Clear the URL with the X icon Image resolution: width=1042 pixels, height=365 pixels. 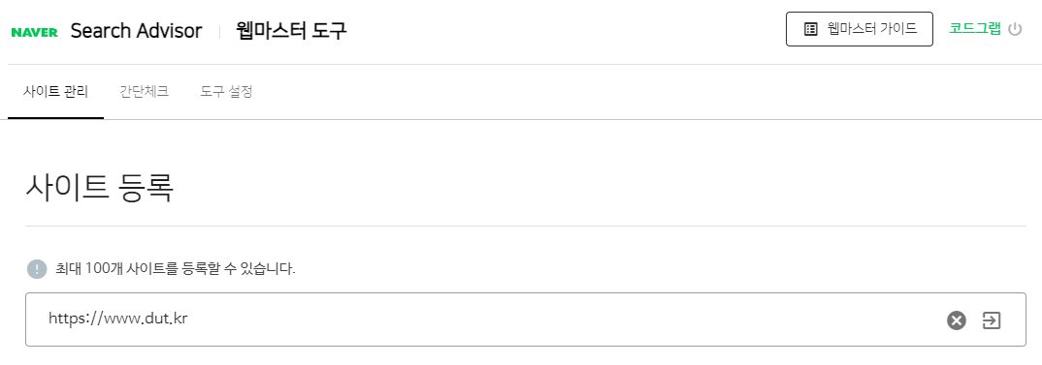tap(957, 320)
